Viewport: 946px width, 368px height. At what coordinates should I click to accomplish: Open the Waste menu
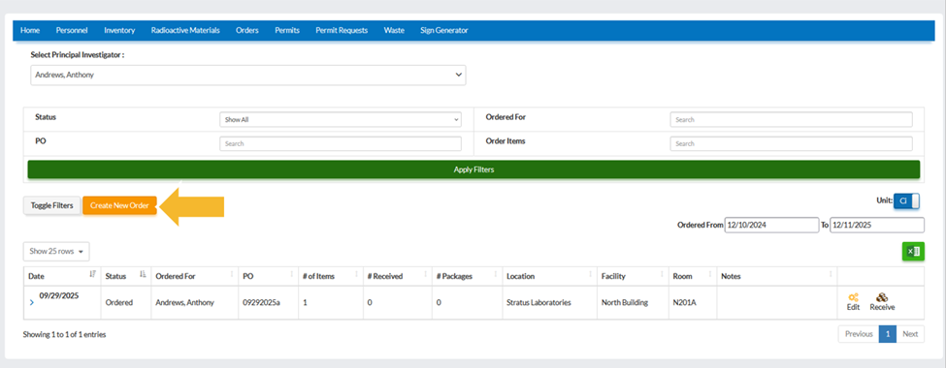point(394,30)
